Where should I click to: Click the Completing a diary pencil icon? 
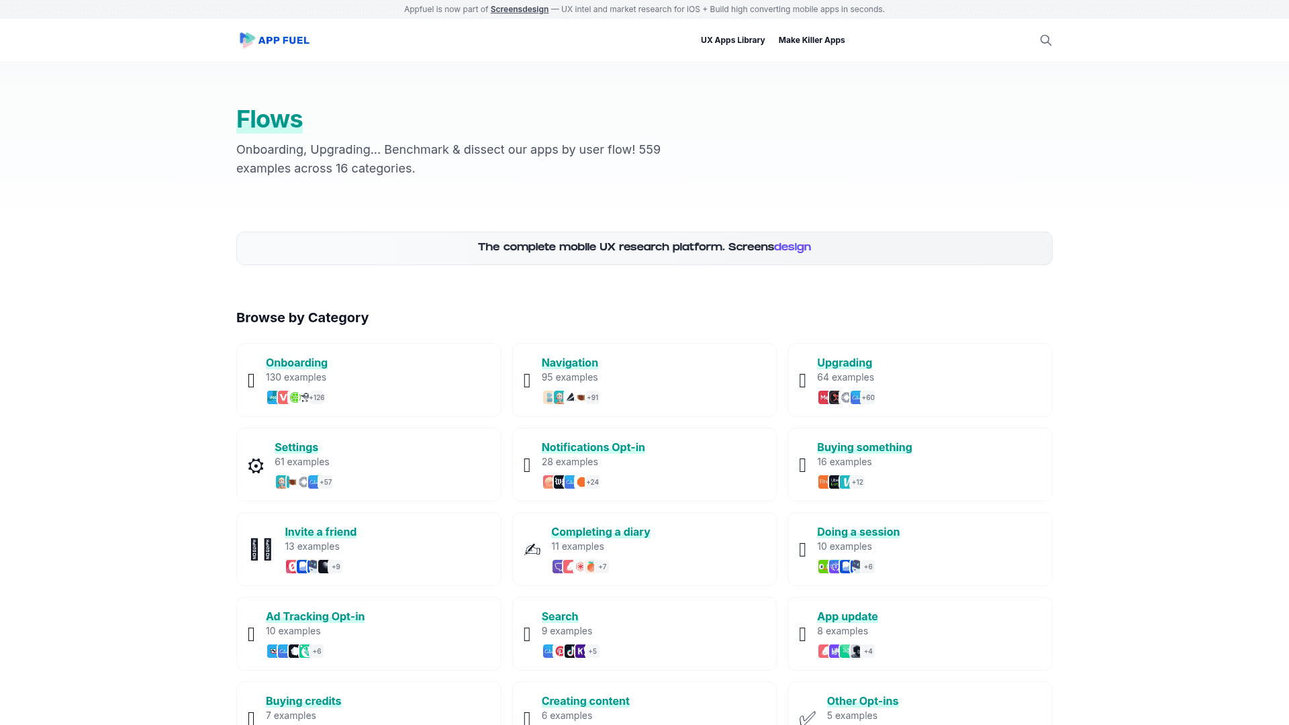coord(532,550)
